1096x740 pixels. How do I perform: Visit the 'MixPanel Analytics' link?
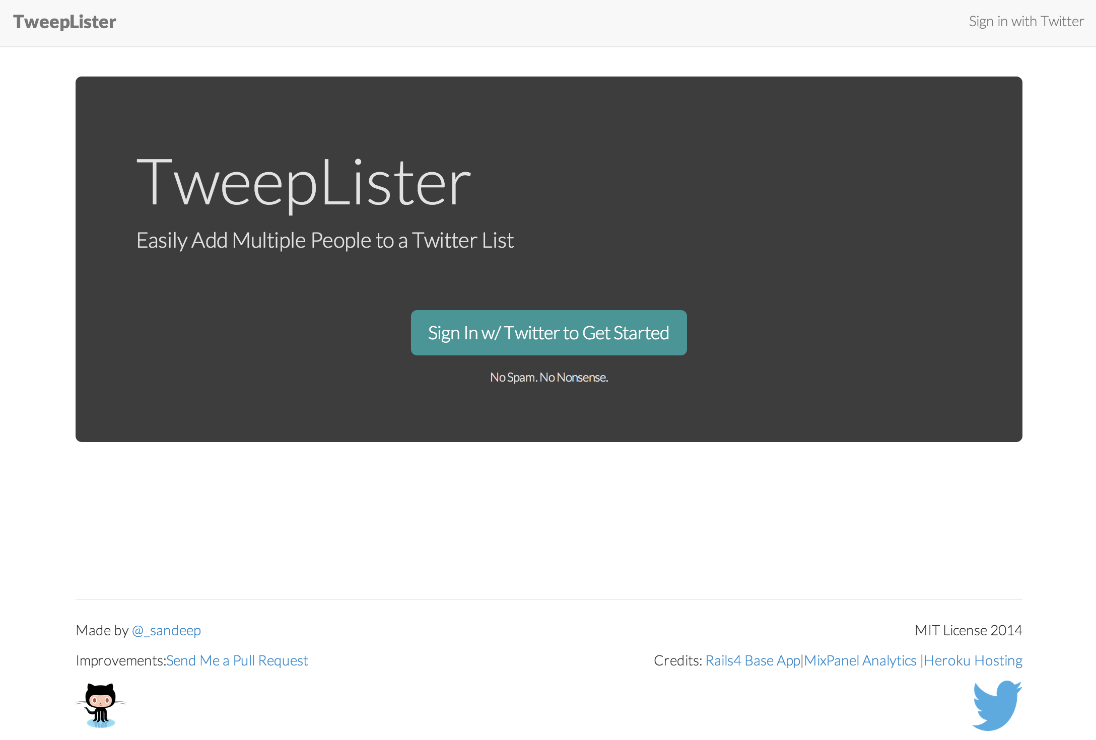point(861,660)
